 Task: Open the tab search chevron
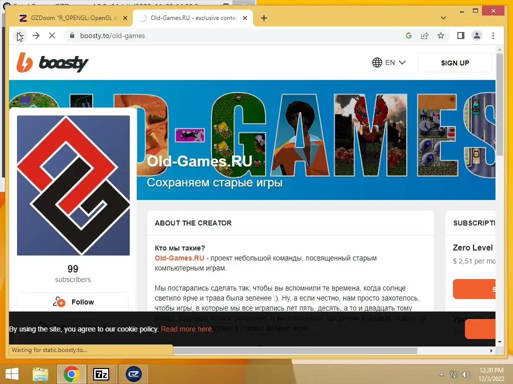(x=443, y=18)
